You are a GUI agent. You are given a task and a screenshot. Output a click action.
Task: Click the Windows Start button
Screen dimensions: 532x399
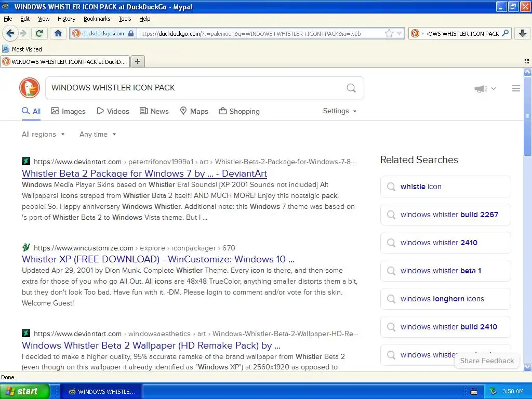pos(24,391)
